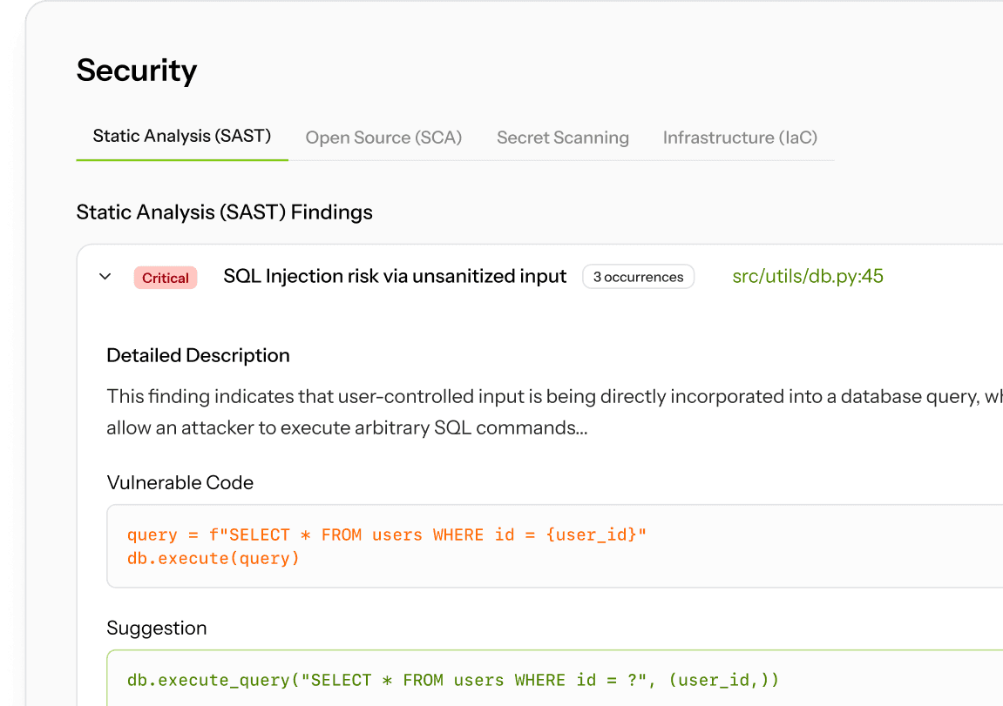Select the Secret Scanning tab
Screen dimensions: 1003x706
coord(562,138)
